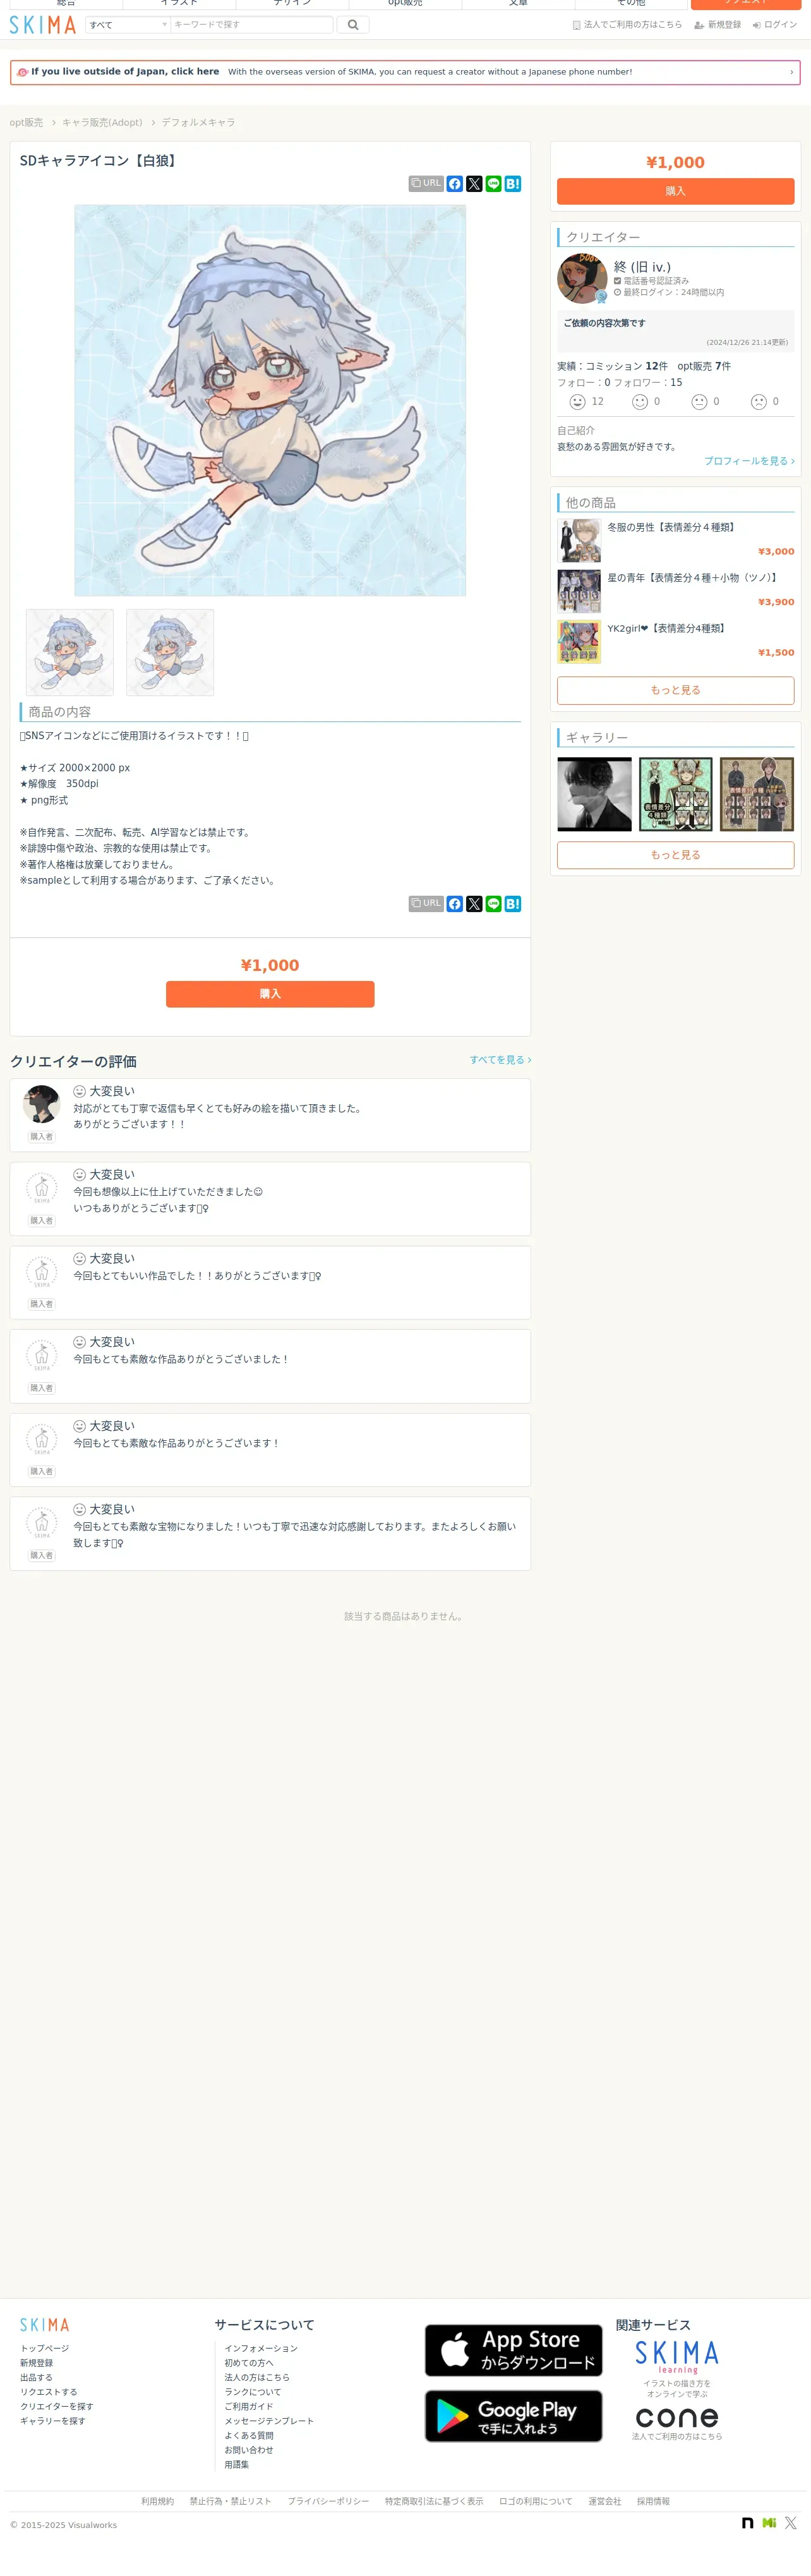The height and width of the screenshot is (2576, 811).
Task: Click the smiling face rating icon
Action: [640, 402]
